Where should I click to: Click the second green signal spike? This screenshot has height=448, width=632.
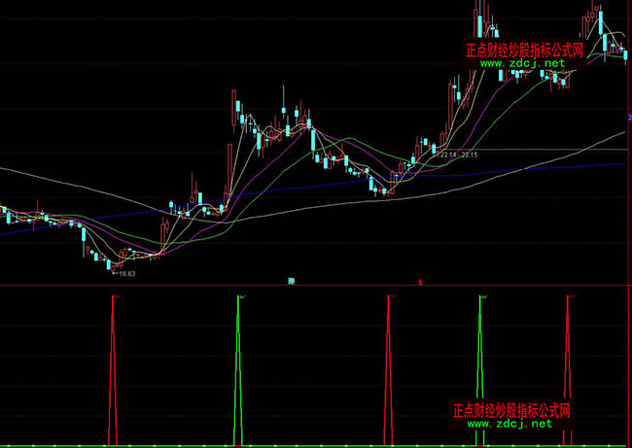pos(479,369)
